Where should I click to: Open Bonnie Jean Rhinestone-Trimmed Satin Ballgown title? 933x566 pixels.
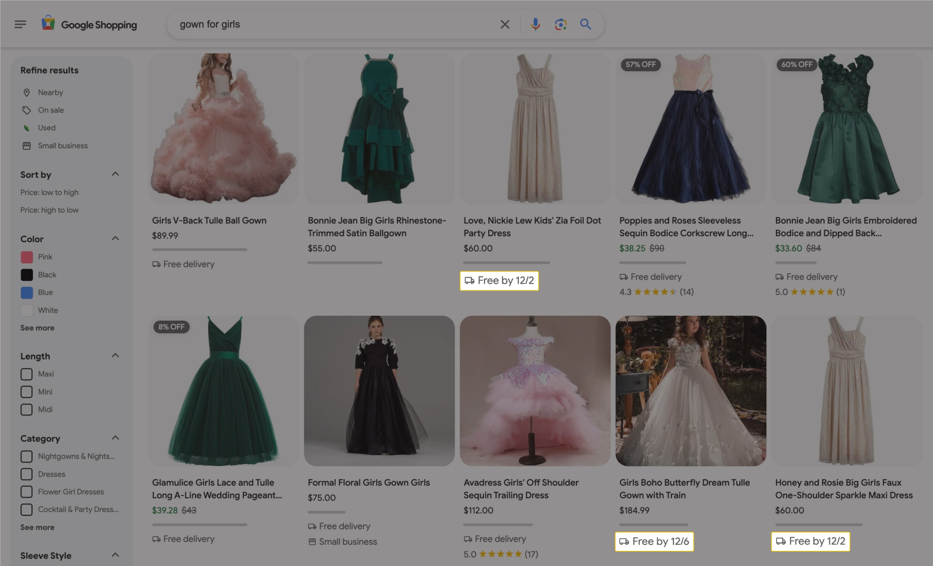click(377, 227)
